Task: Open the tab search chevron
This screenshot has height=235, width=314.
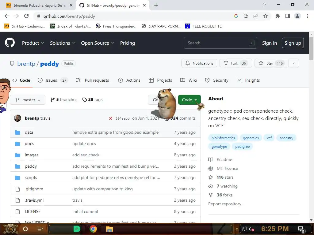Action: [264, 4]
